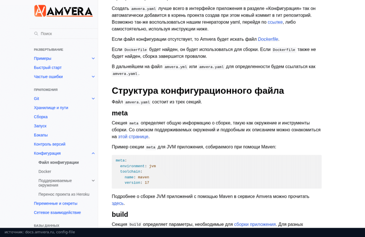Expand Поддерживаемые окружения chevron
The height and width of the screenshot is (237, 365).
93,180
